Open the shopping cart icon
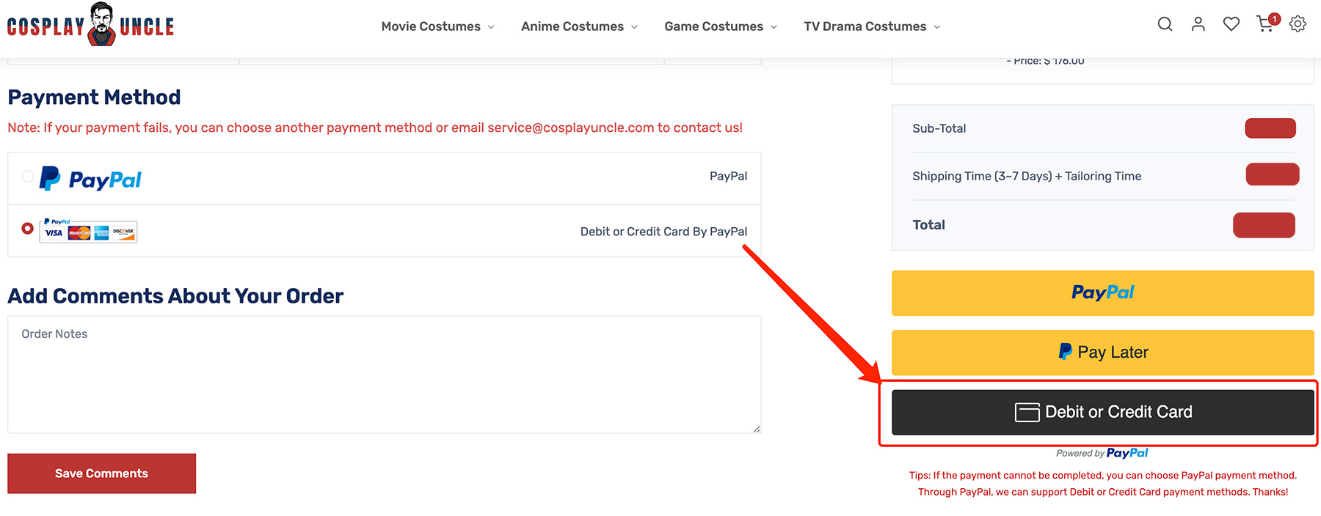 (1267, 23)
